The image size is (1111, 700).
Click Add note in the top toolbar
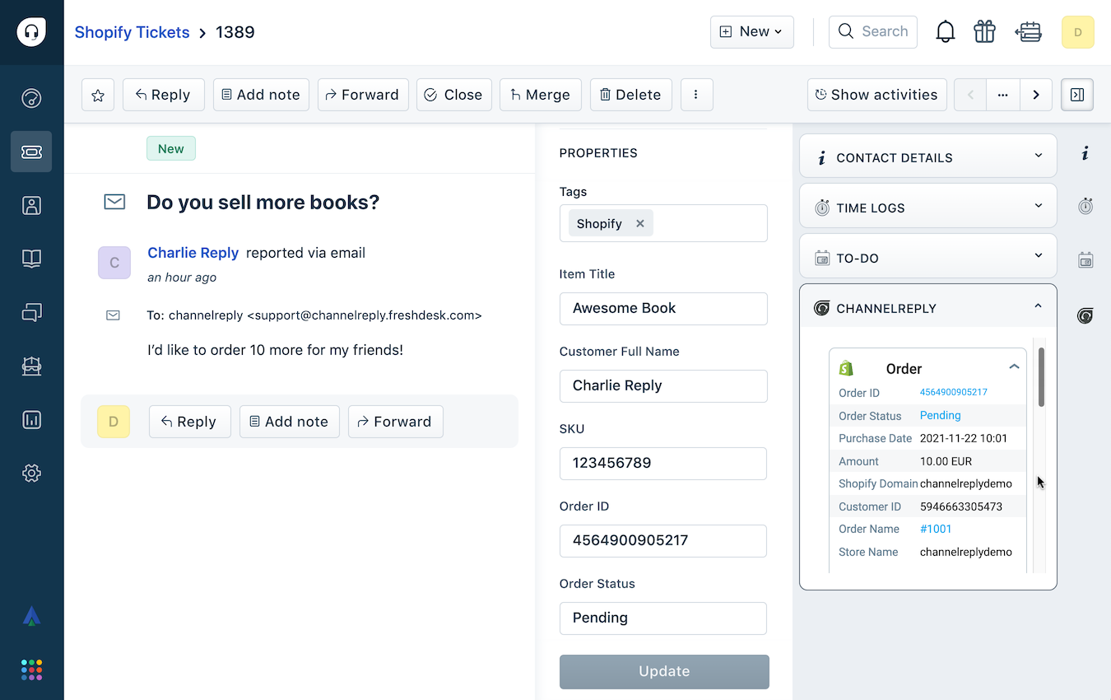pyautogui.click(x=261, y=95)
